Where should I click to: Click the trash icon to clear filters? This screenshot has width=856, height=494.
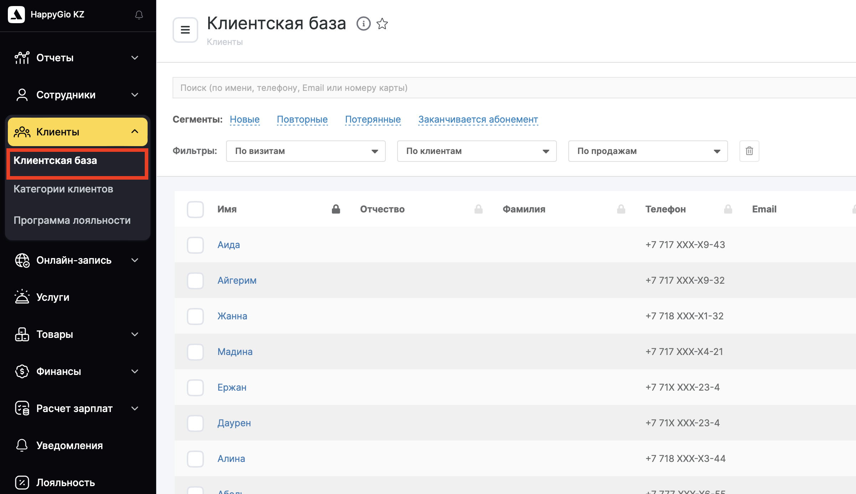[x=749, y=151]
